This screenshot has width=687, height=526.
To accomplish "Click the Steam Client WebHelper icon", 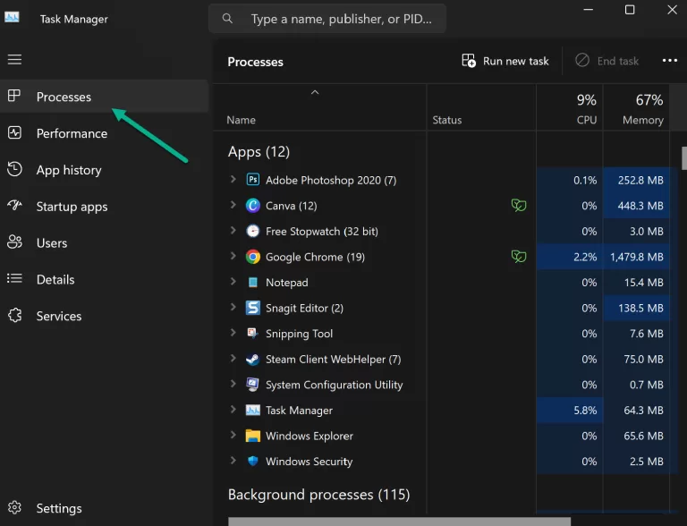I will pos(253,359).
